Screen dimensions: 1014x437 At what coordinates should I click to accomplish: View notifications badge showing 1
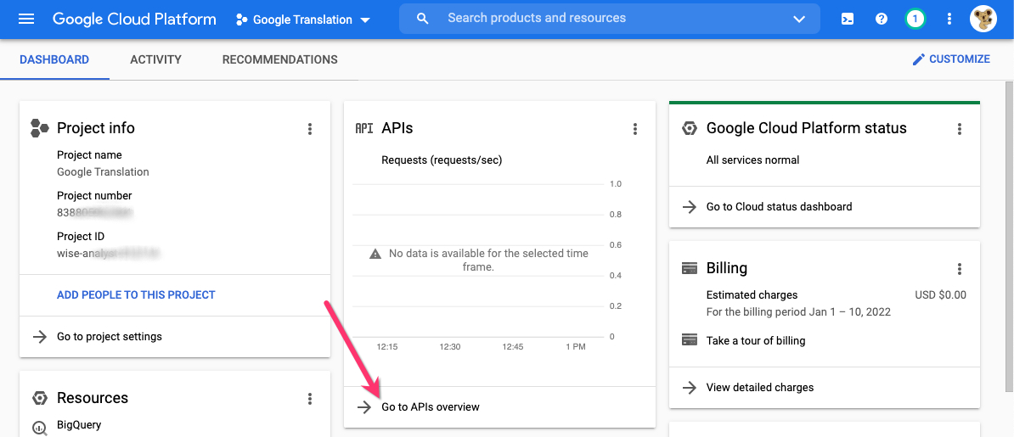915,19
